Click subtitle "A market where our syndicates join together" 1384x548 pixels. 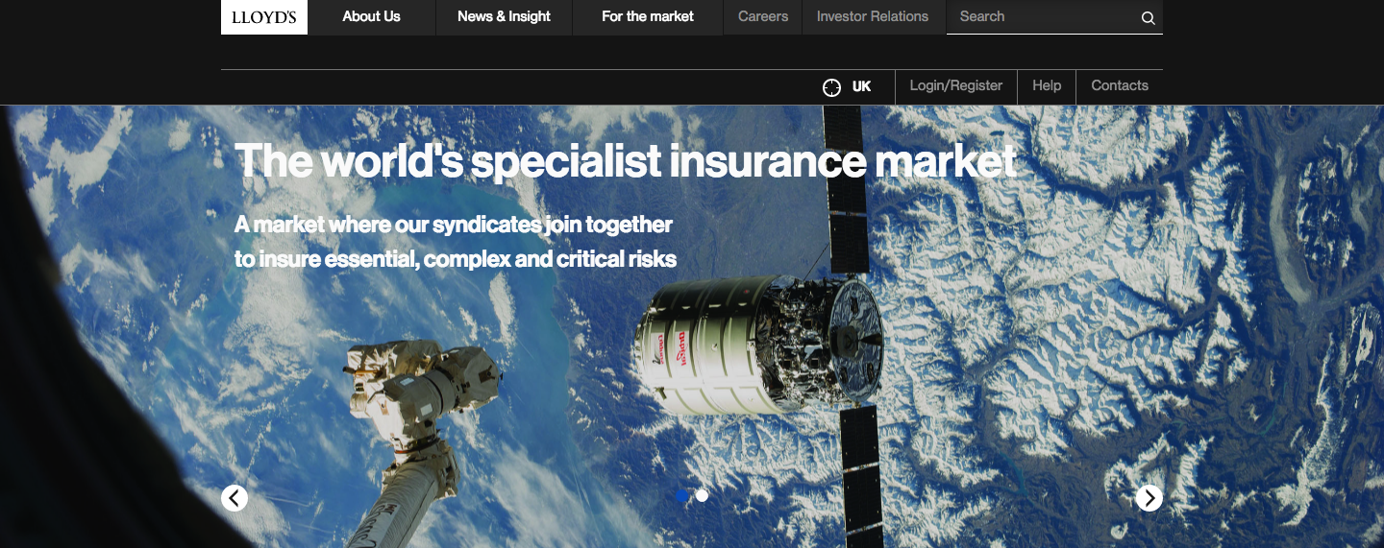[454, 225]
